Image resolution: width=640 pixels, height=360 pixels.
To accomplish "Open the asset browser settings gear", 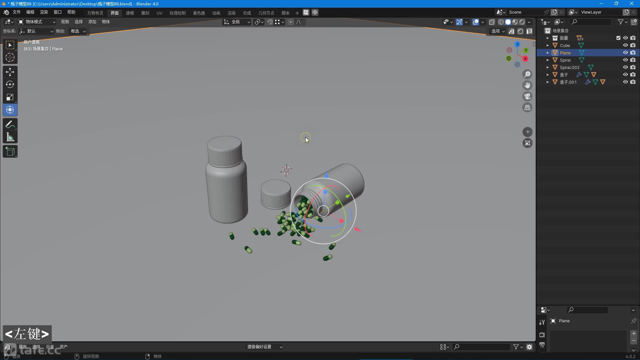I will tap(529, 347).
